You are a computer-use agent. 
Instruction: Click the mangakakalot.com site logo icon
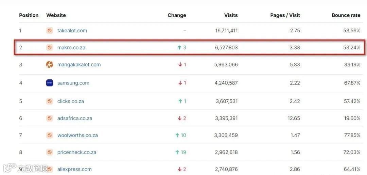click(50, 65)
